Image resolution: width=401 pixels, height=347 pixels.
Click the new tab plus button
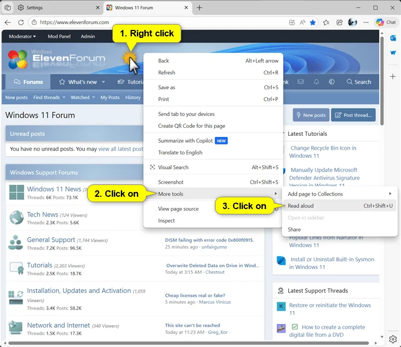pyautogui.click(x=199, y=7)
